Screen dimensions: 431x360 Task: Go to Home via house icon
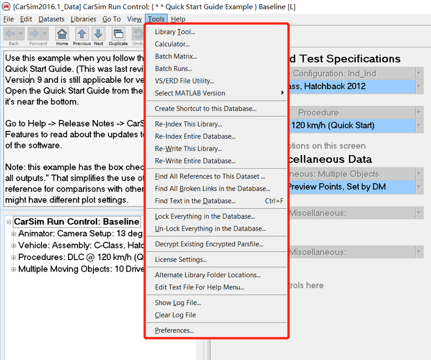pyautogui.click(x=62, y=34)
